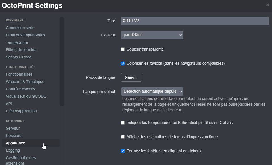Enable the Couleur transparente checkbox
The width and height of the screenshot is (272, 165).
(x=123, y=49)
